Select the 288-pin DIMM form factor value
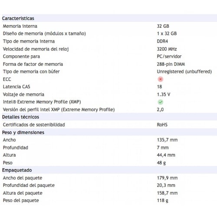Viewport: 217px width, 217px height. (171, 64)
